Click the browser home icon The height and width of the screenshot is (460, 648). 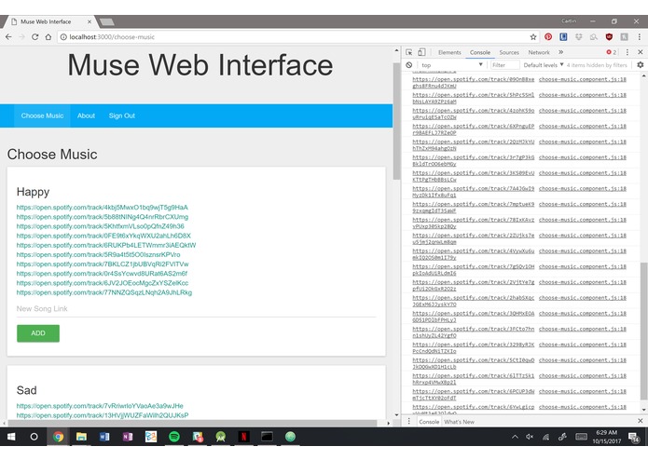[x=48, y=36]
